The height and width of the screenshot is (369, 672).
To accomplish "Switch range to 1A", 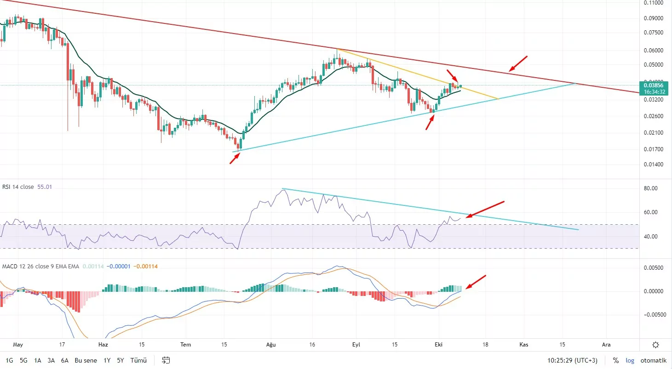I will pyautogui.click(x=38, y=360).
